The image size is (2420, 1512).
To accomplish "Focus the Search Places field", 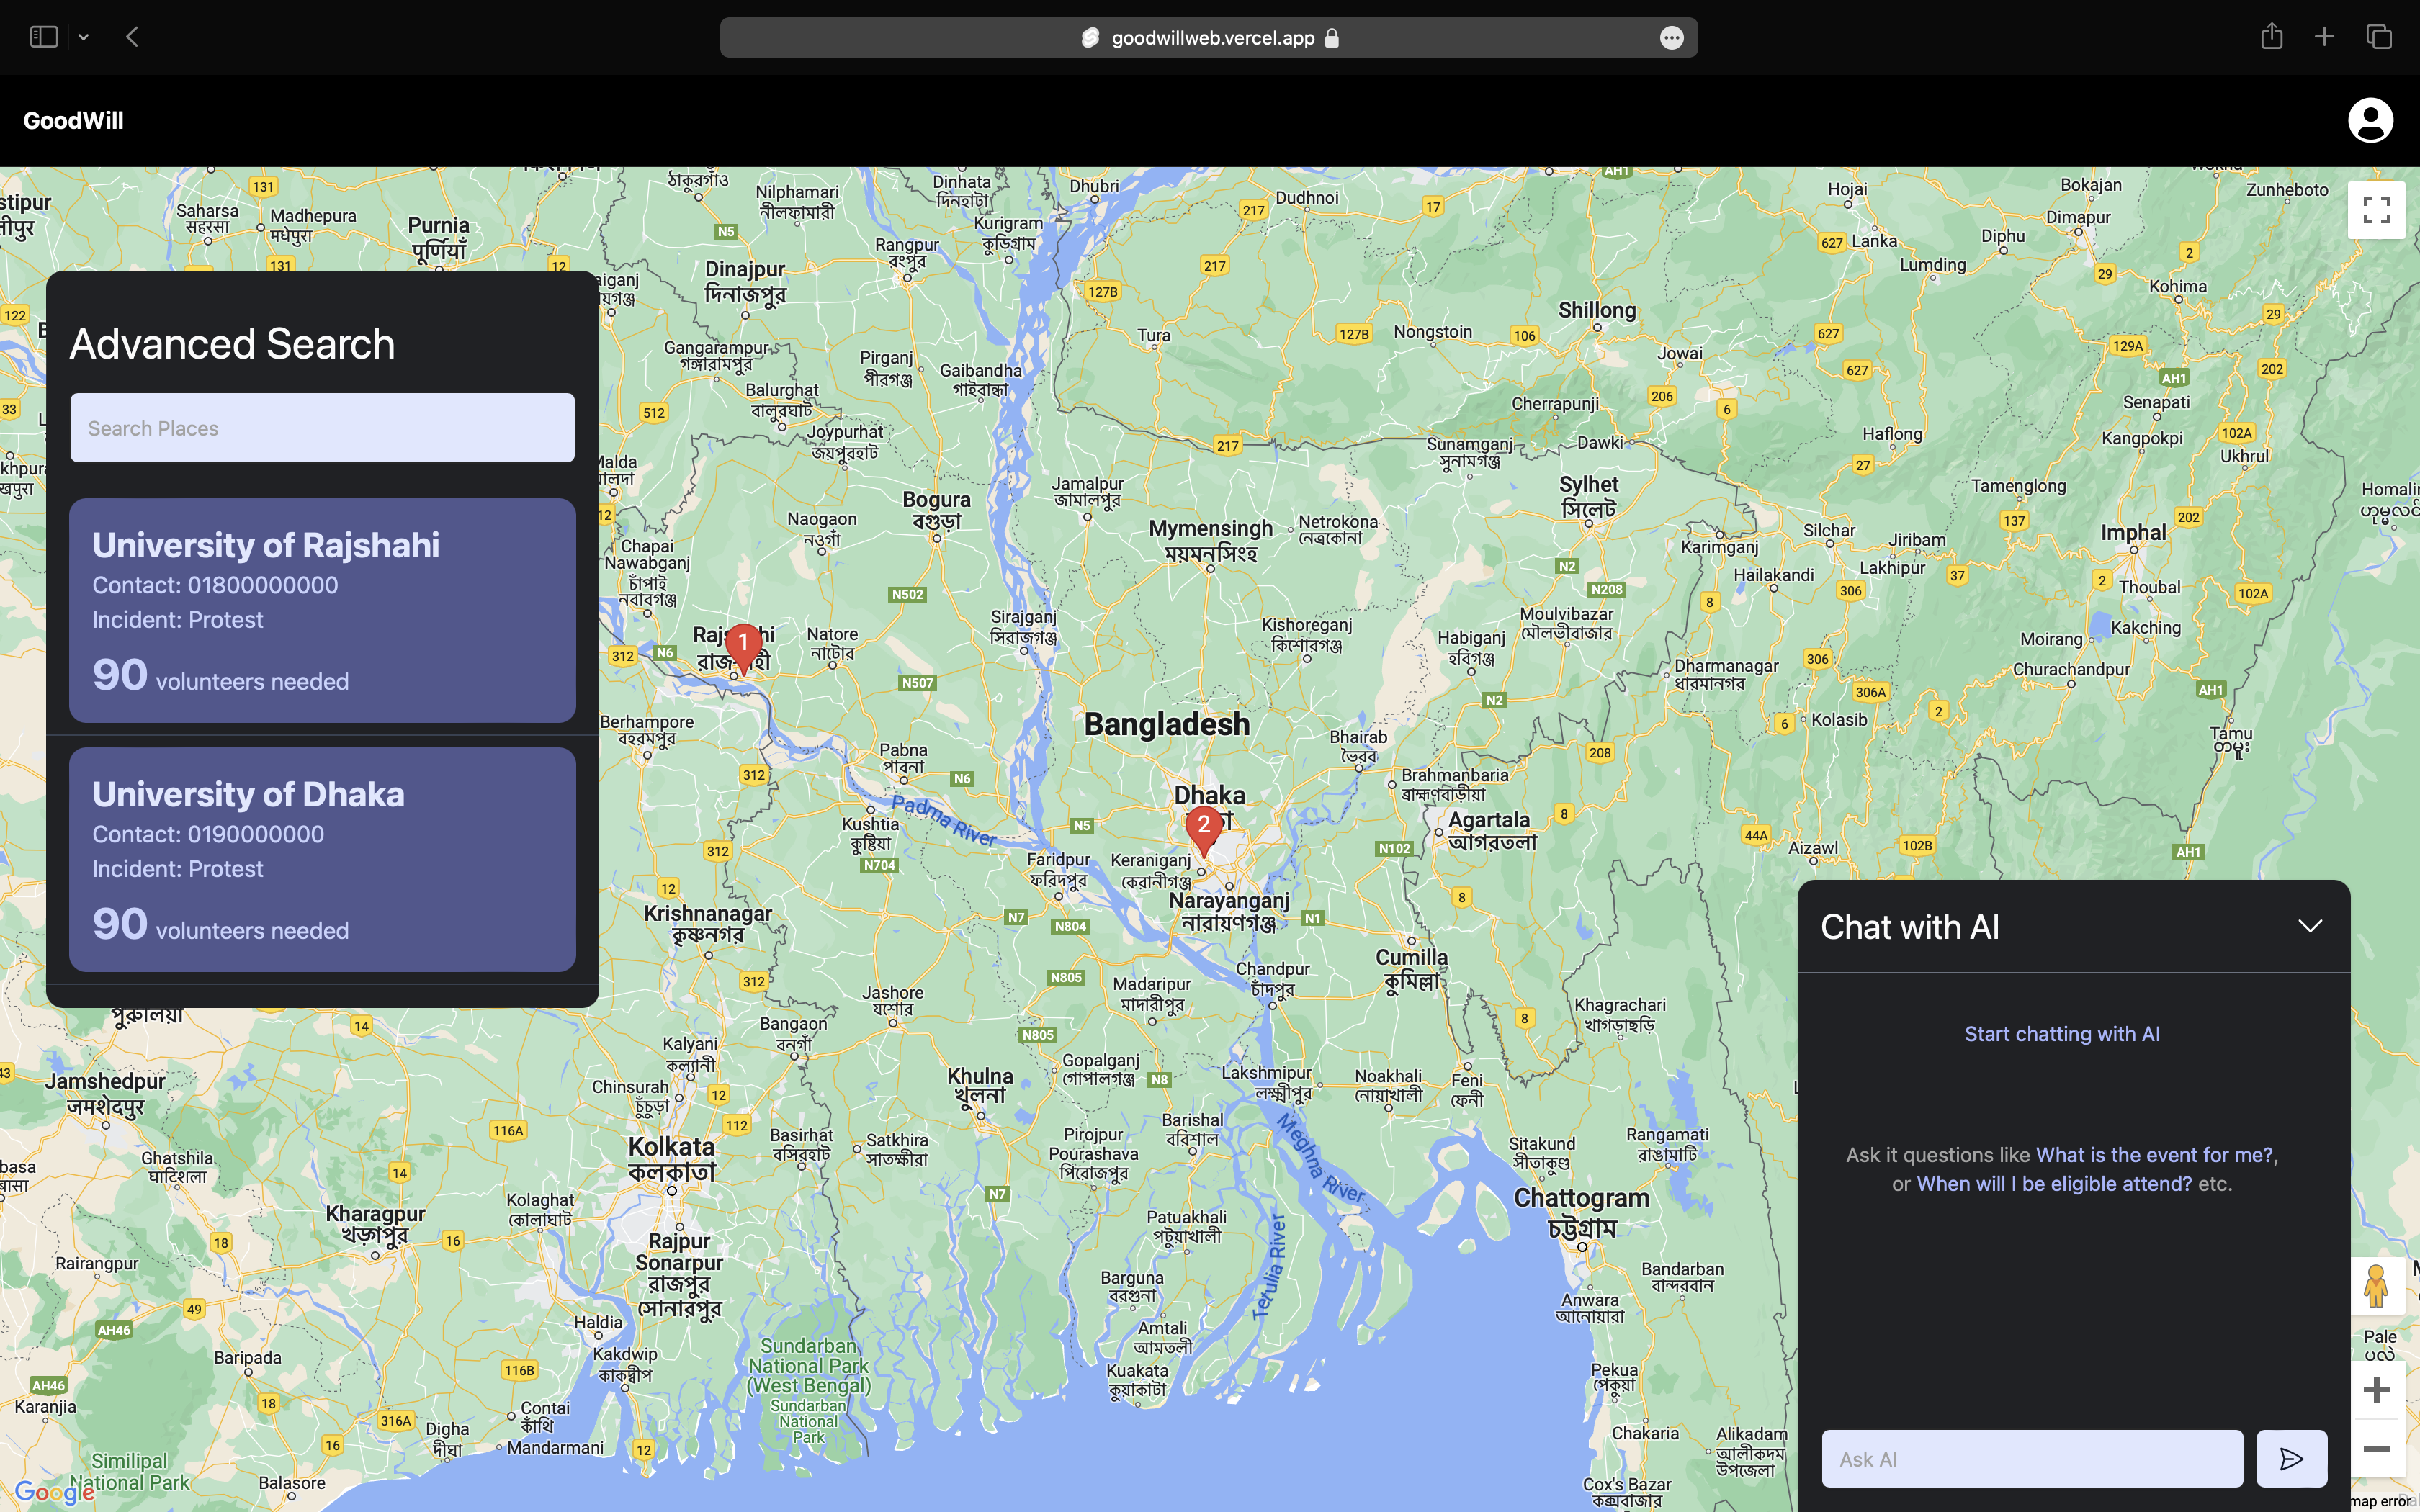I will tap(322, 428).
